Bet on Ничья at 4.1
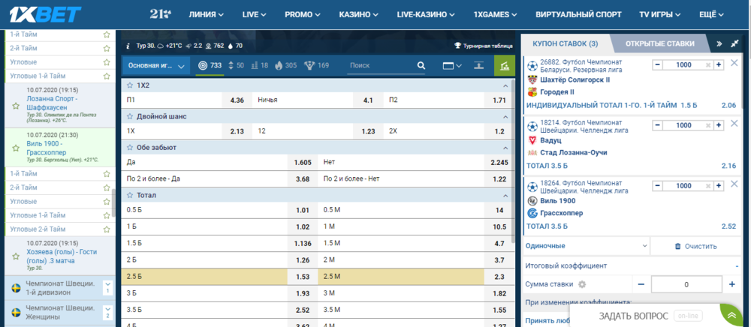 pyautogui.click(x=368, y=100)
